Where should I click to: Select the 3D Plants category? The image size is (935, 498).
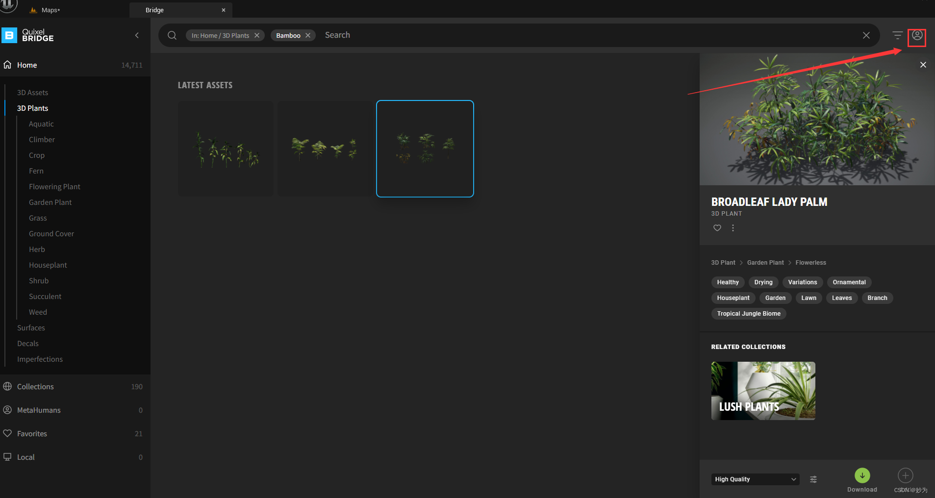click(32, 108)
